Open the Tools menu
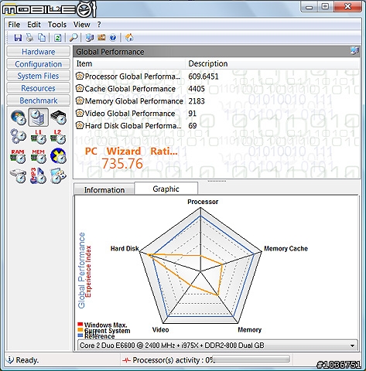This screenshot has height=371, width=366. click(x=57, y=25)
